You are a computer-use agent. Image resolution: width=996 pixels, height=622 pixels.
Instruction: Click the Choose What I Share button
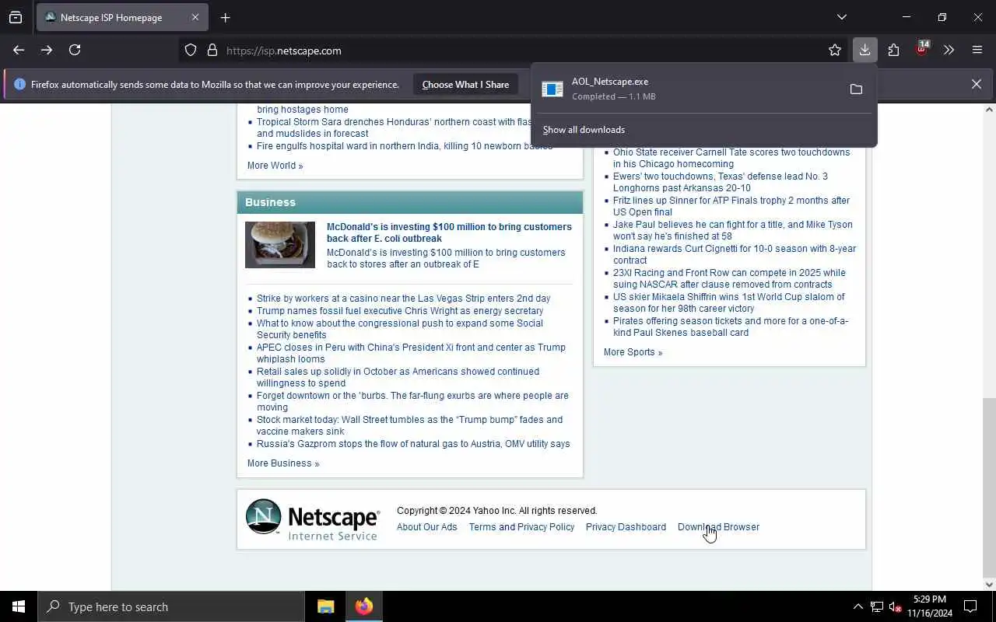coord(465,85)
